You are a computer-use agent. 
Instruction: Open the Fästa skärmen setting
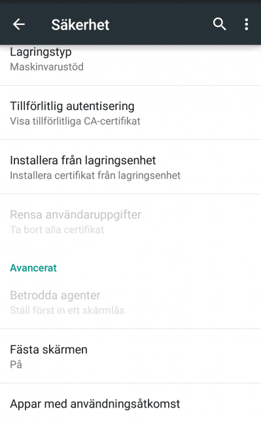tap(131, 356)
